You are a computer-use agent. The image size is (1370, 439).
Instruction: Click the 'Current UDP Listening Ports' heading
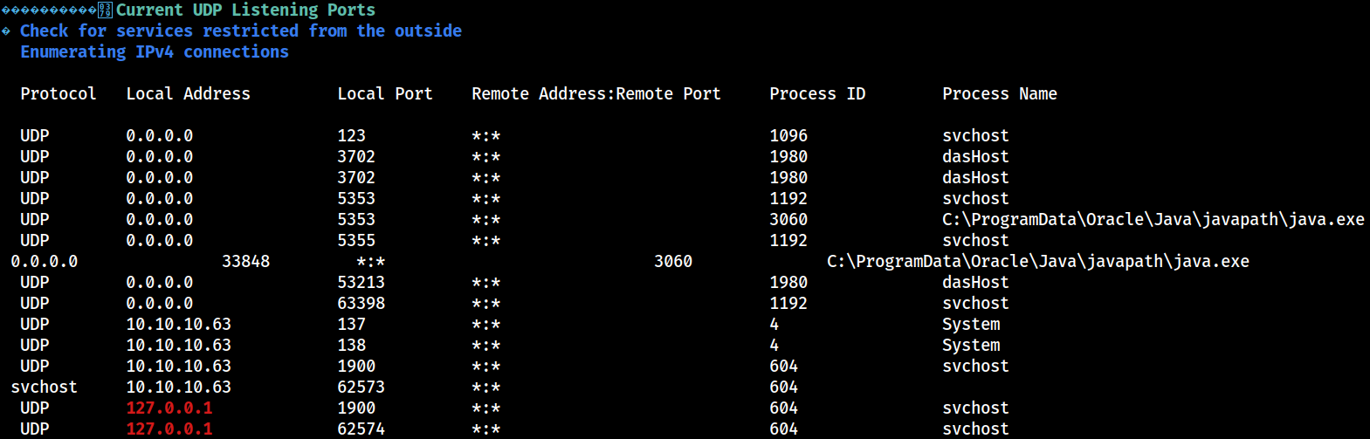tap(245, 10)
